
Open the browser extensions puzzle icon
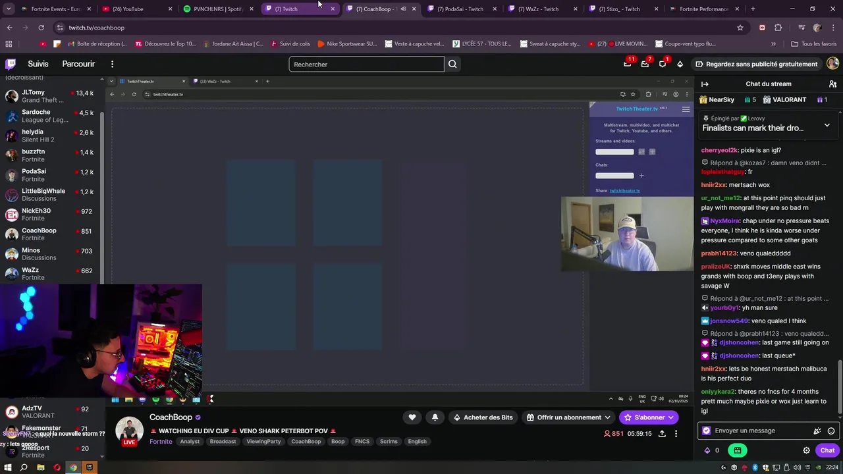click(778, 28)
